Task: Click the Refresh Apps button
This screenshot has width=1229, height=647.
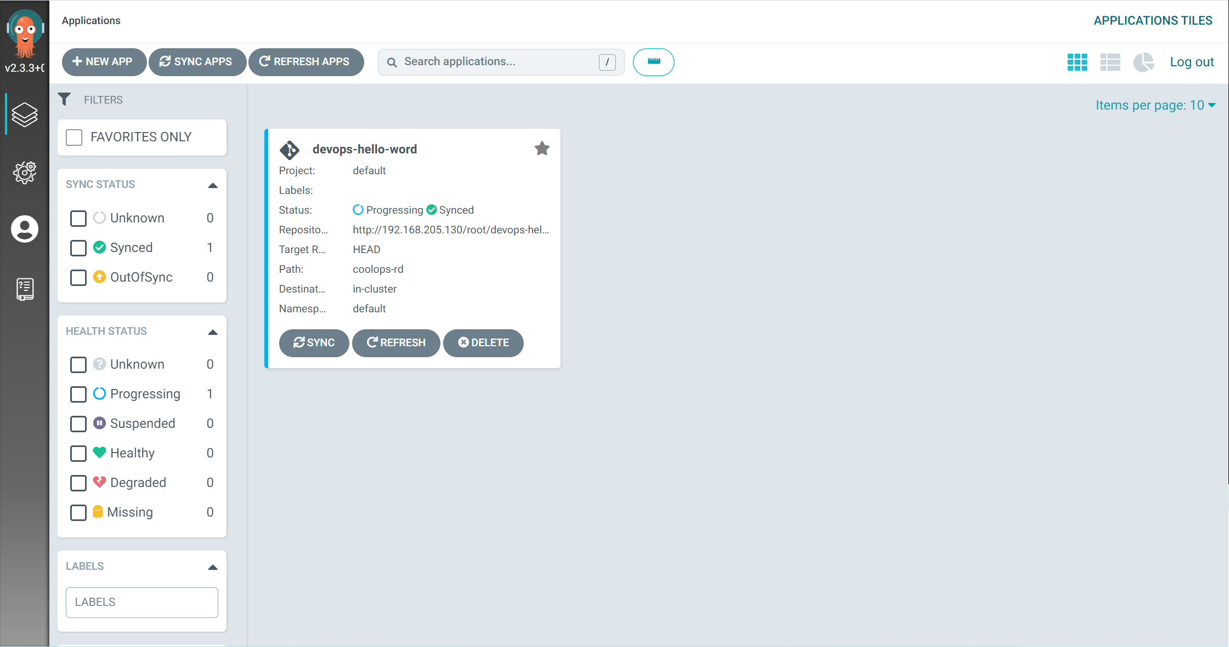Action: point(305,62)
